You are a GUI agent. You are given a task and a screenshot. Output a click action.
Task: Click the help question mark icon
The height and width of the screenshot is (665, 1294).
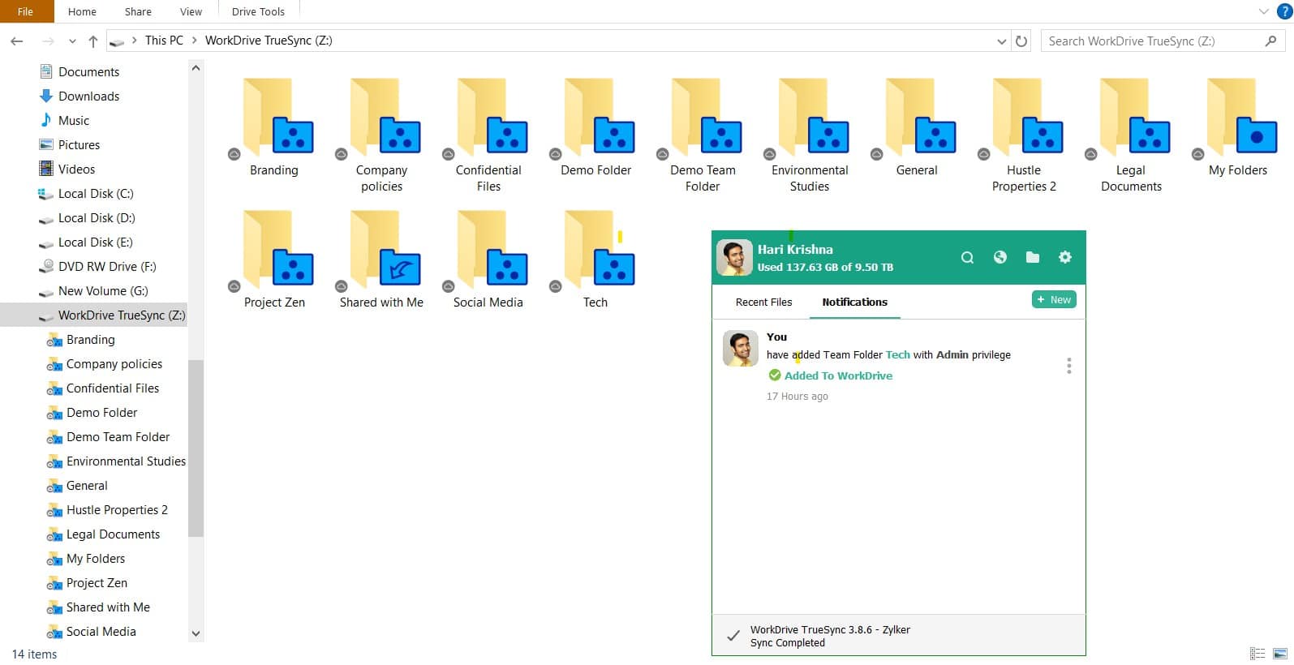[x=1282, y=11]
